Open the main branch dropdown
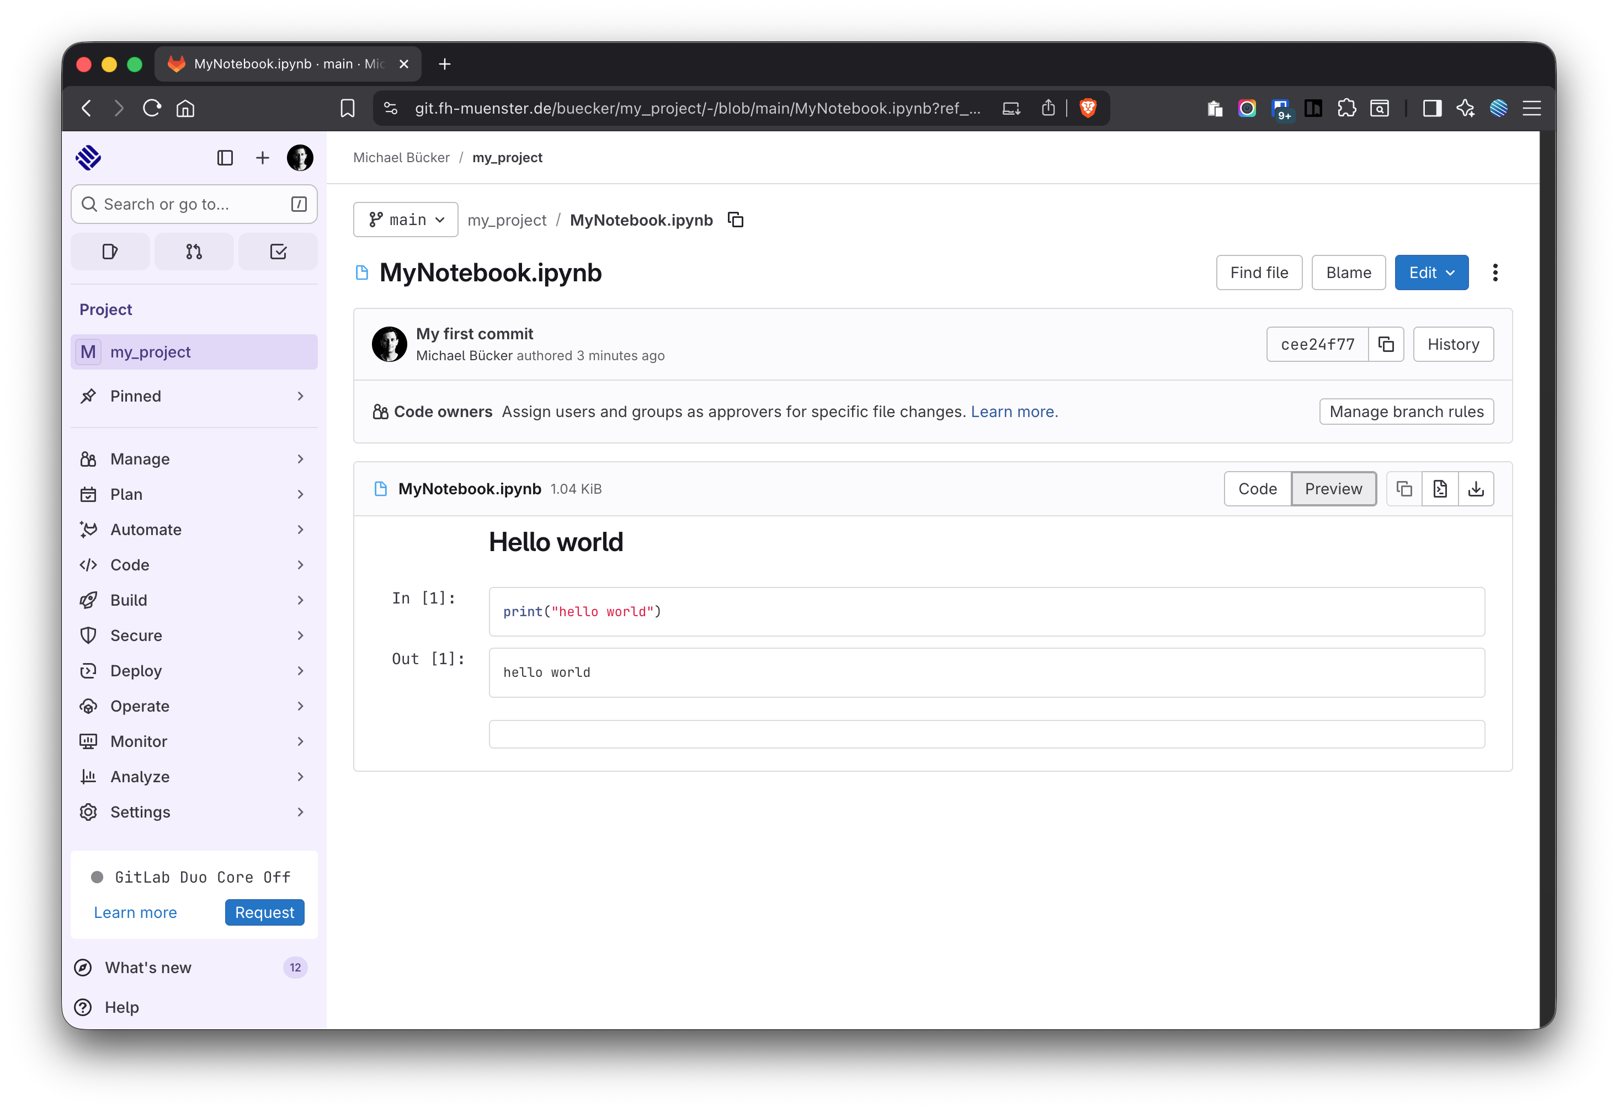The image size is (1618, 1111). [x=405, y=220]
